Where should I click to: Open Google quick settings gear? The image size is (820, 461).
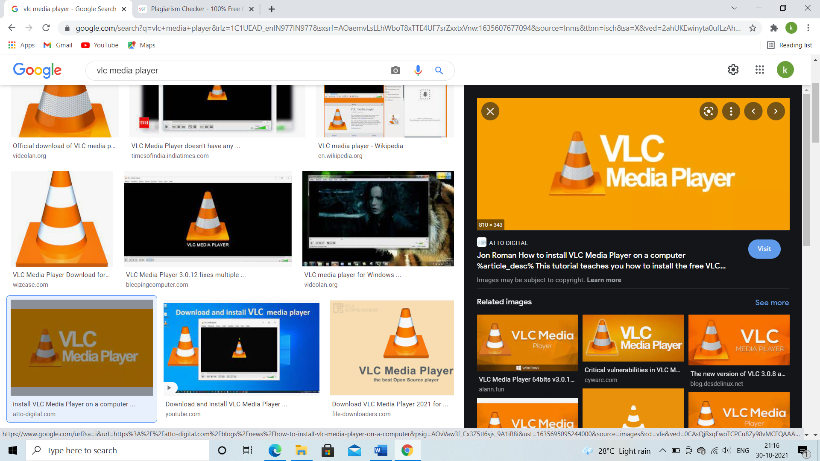click(x=733, y=70)
